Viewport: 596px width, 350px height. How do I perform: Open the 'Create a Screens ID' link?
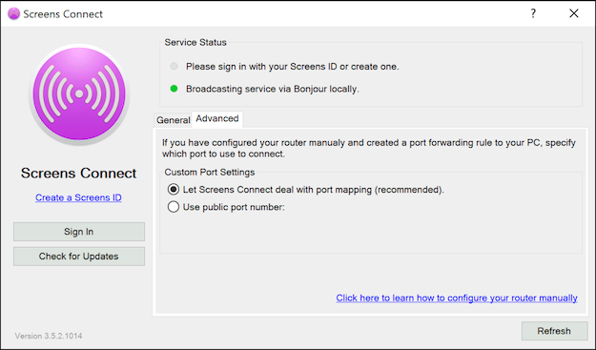pos(79,197)
